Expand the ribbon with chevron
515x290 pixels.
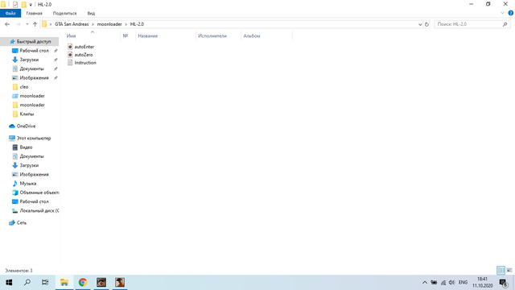click(x=502, y=13)
